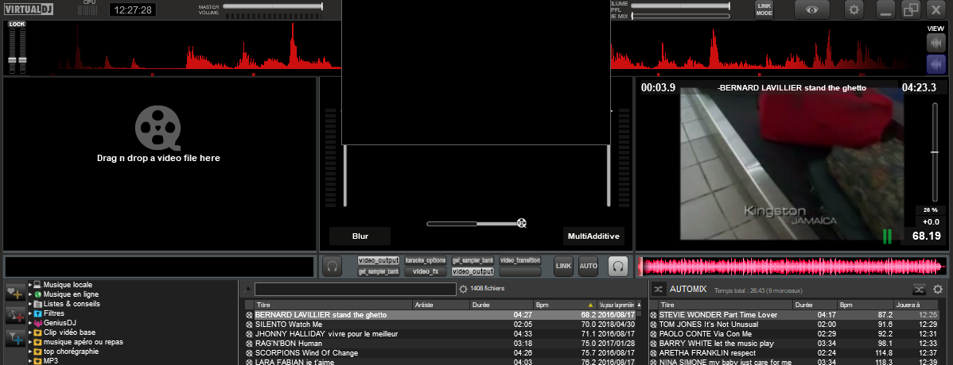Expand the Listes & conseils folder
The image size is (953, 365).
tap(30, 303)
